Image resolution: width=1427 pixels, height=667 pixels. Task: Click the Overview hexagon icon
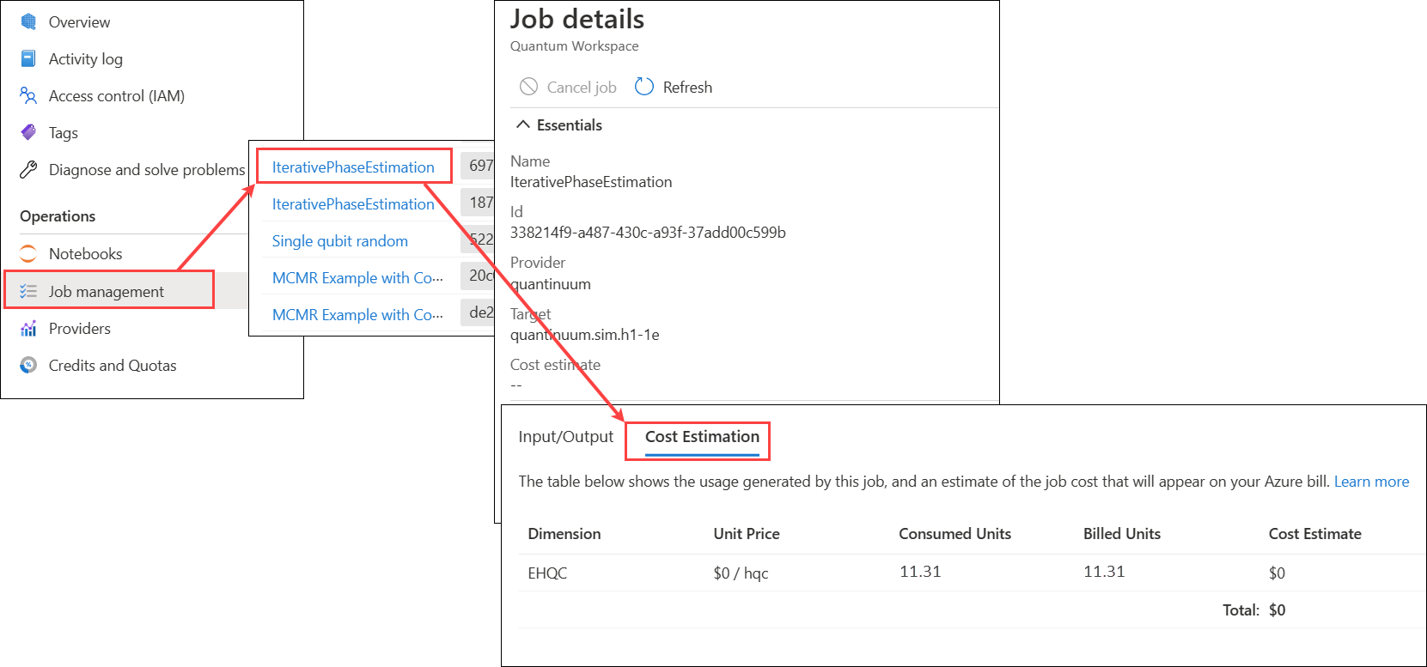pos(28,21)
